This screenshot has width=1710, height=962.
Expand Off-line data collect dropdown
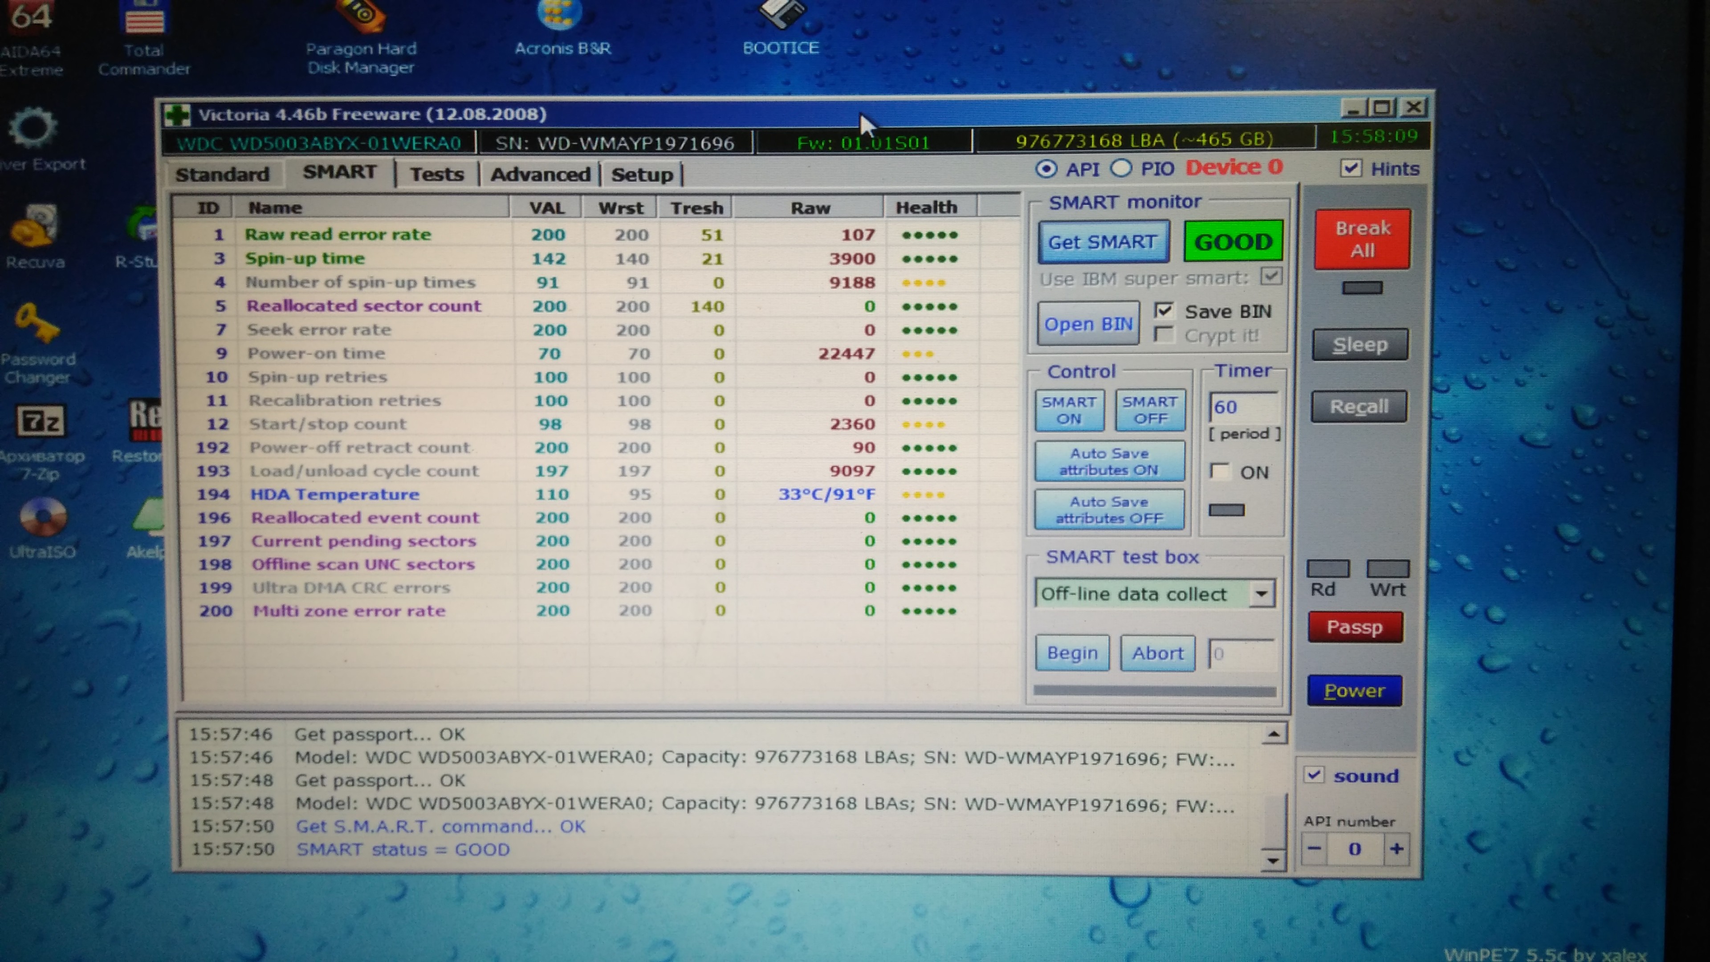coord(1262,594)
